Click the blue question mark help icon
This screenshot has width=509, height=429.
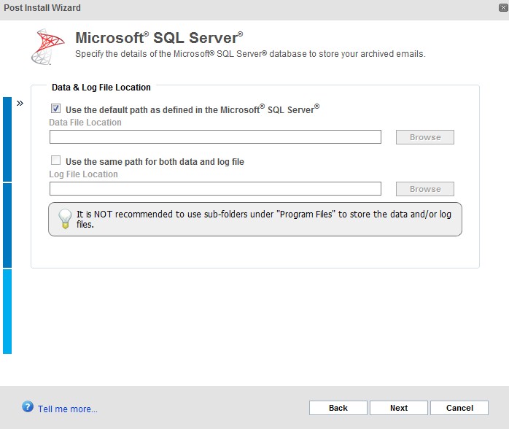[28, 406]
